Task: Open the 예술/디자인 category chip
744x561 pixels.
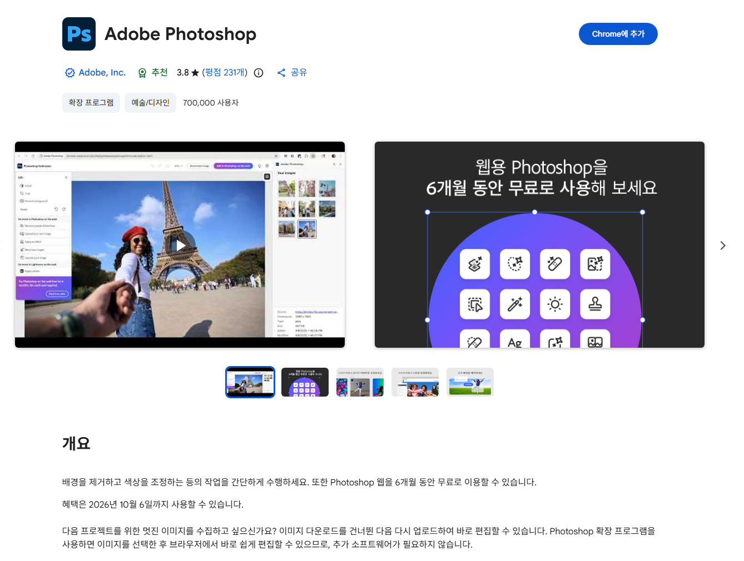Action: (x=150, y=102)
